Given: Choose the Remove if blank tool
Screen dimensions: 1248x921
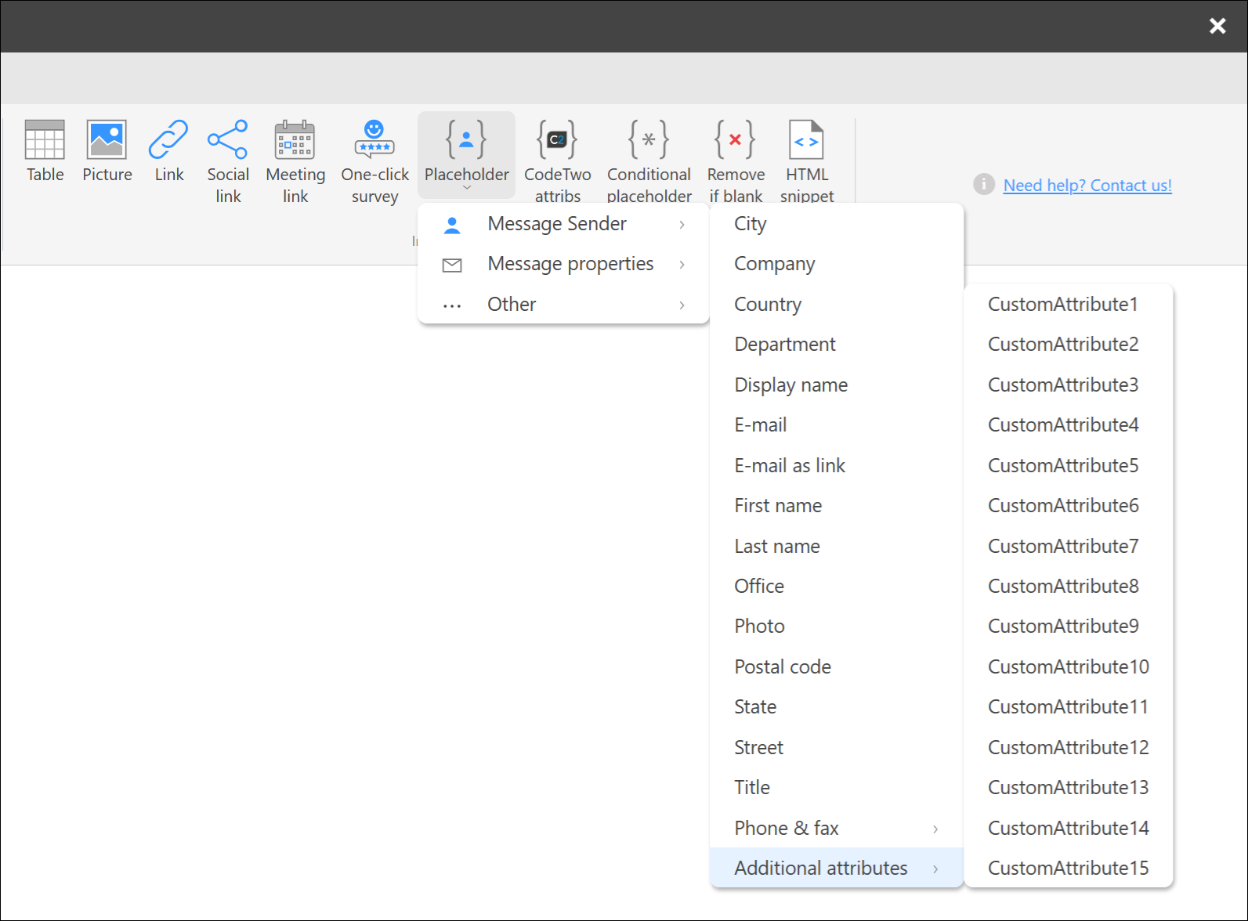Looking at the screenshot, I should tap(735, 161).
